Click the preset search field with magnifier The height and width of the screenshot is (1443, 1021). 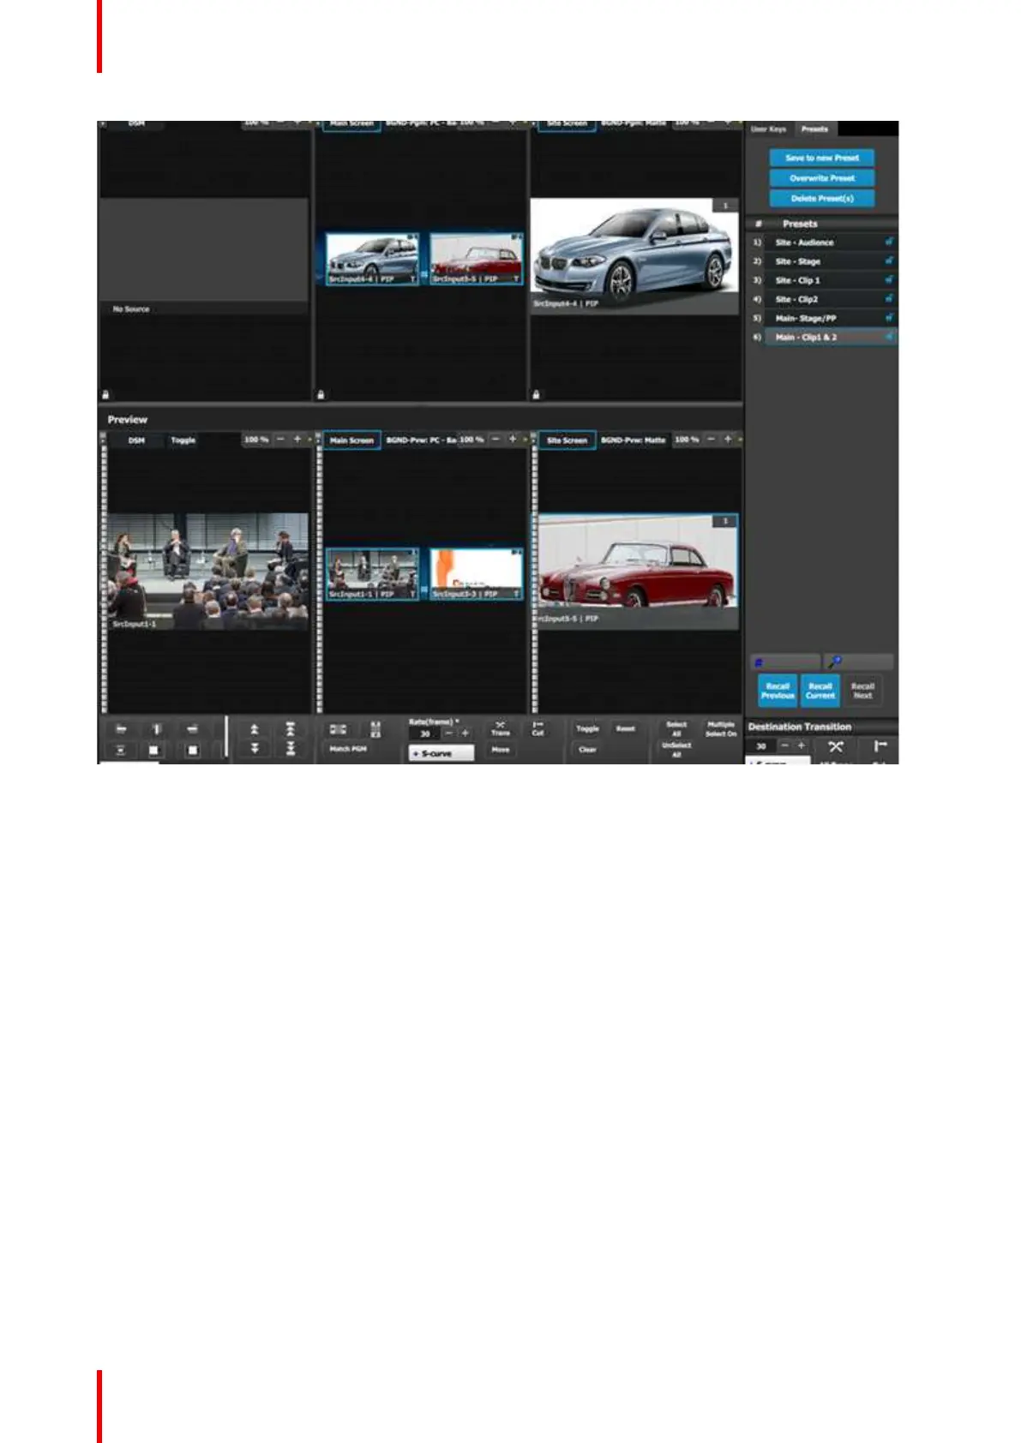[858, 662]
